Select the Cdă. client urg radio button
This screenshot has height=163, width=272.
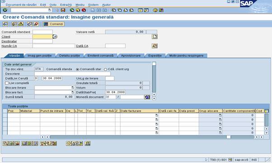pyautogui.click(x=105, y=69)
